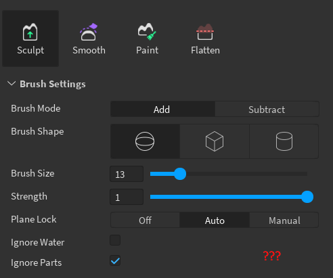Viewport: 333px width, 278px height.
Task: Collapse the Brush Settings section
Action: pos(12,84)
